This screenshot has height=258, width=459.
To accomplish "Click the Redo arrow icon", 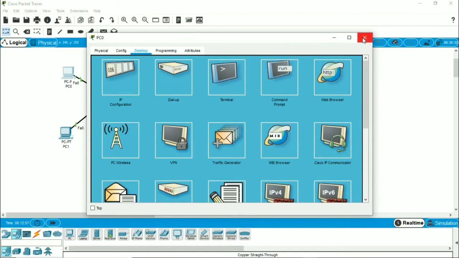I will click(112, 20).
